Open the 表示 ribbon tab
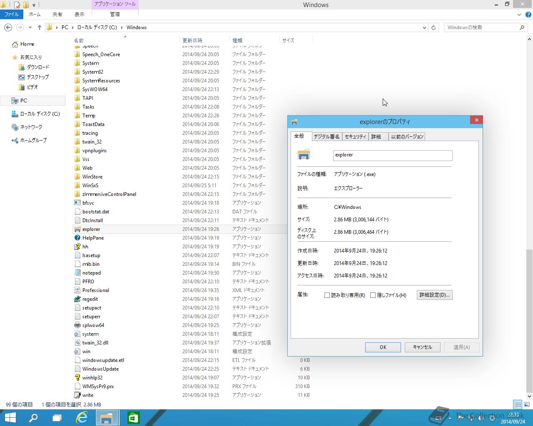The height and width of the screenshot is (426, 533). (x=80, y=14)
